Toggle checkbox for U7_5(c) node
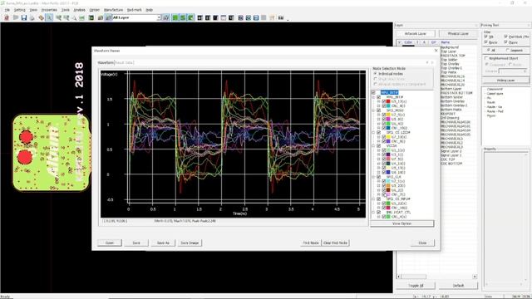 pyautogui.click(x=384, y=115)
